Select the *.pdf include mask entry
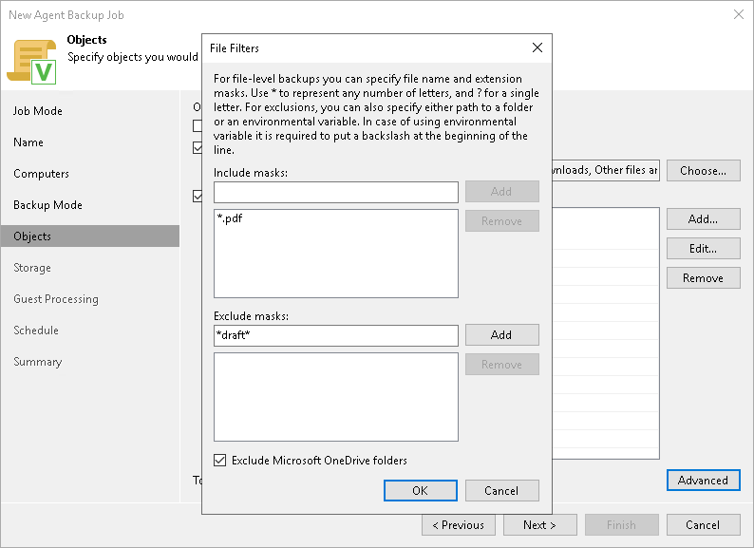This screenshot has height=548, width=754. tap(230, 218)
